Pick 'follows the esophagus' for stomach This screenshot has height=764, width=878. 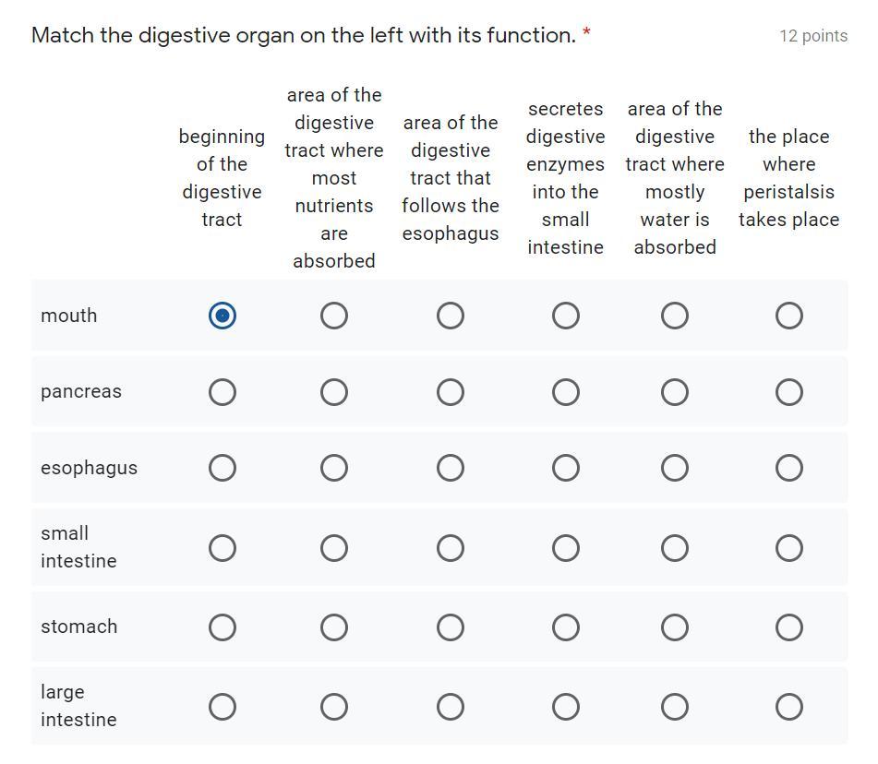tap(451, 627)
